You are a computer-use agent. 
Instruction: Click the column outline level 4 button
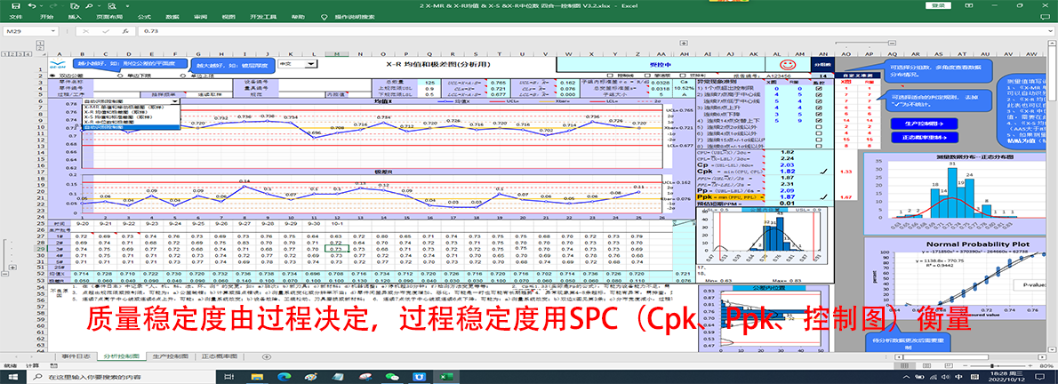(28, 54)
